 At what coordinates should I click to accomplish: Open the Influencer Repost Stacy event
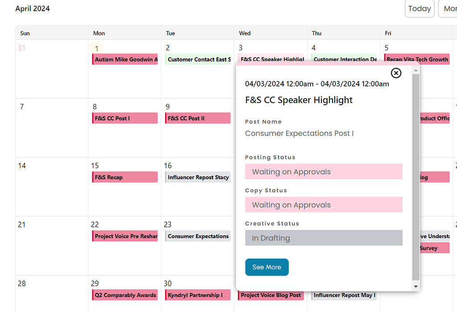coord(198,177)
